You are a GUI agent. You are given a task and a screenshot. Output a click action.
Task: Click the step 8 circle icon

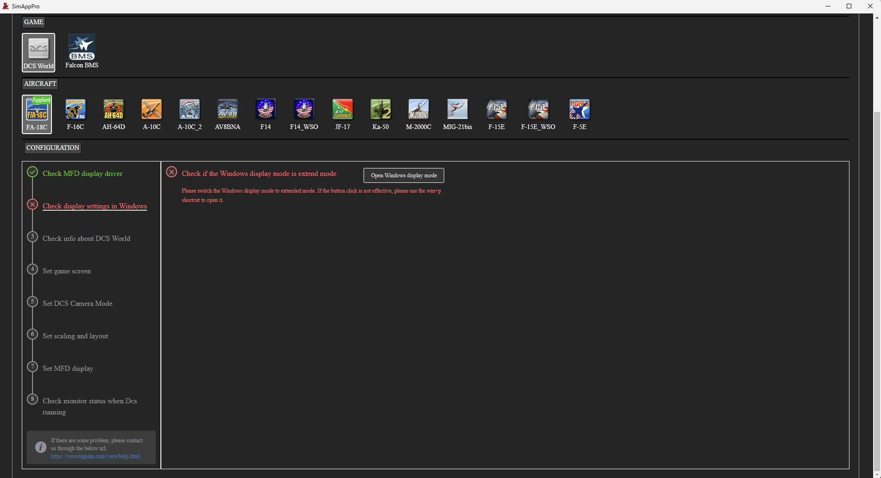[x=32, y=400]
